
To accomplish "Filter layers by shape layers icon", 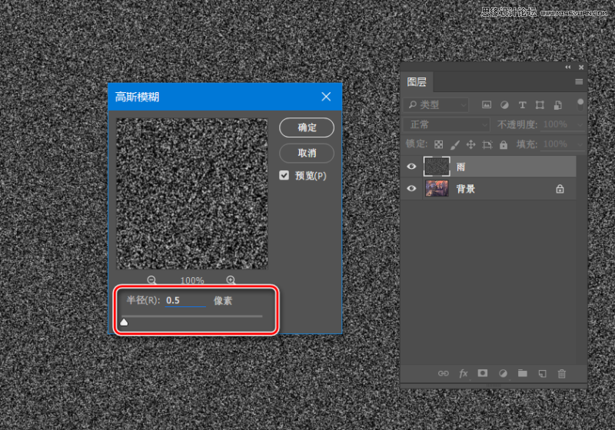I will click(540, 105).
